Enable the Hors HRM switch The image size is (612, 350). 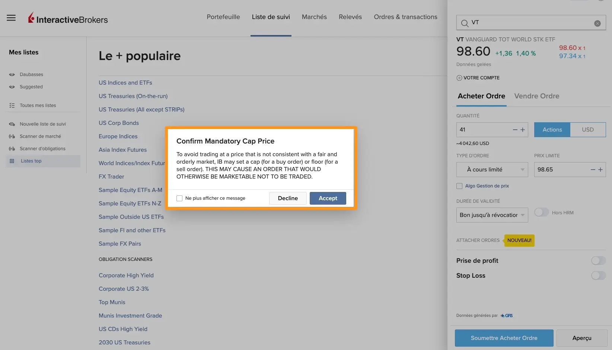541,212
